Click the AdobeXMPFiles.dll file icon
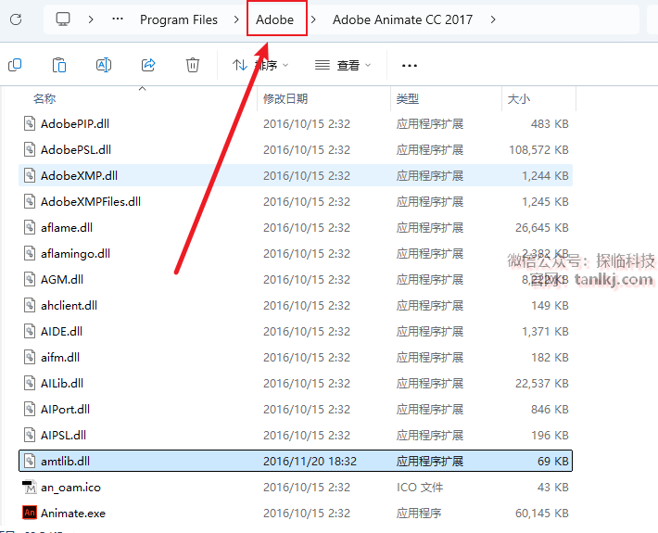This screenshot has height=533, width=658. coord(30,201)
